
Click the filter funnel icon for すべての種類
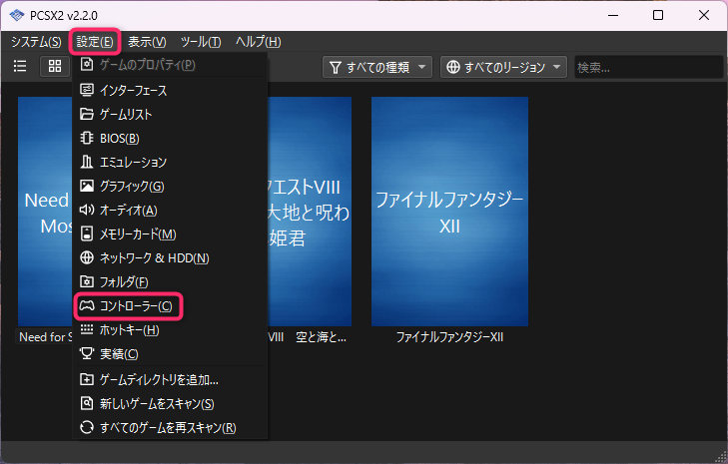click(336, 67)
